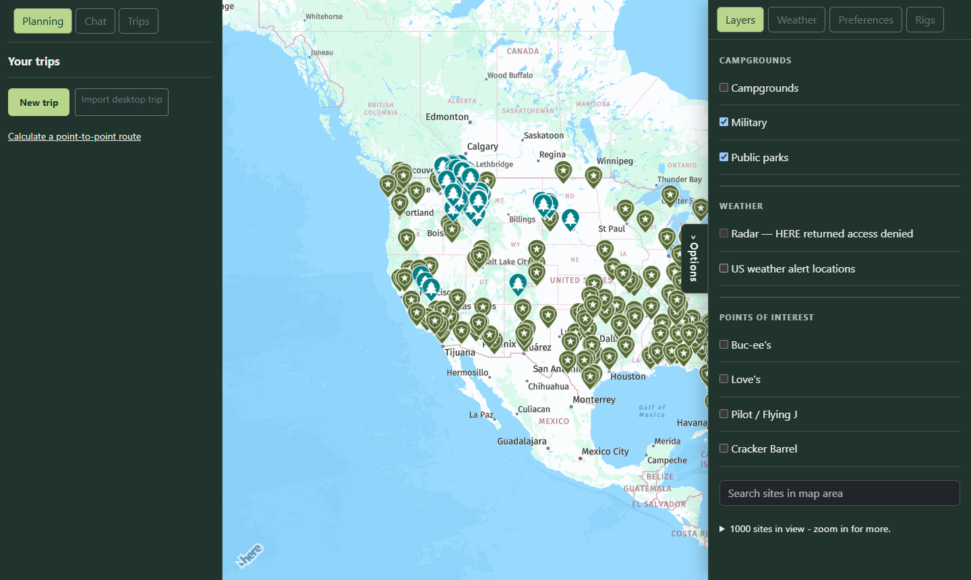The width and height of the screenshot is (971, 580).
Task: Switch to the Planning tab
Action: pos(42,21)
